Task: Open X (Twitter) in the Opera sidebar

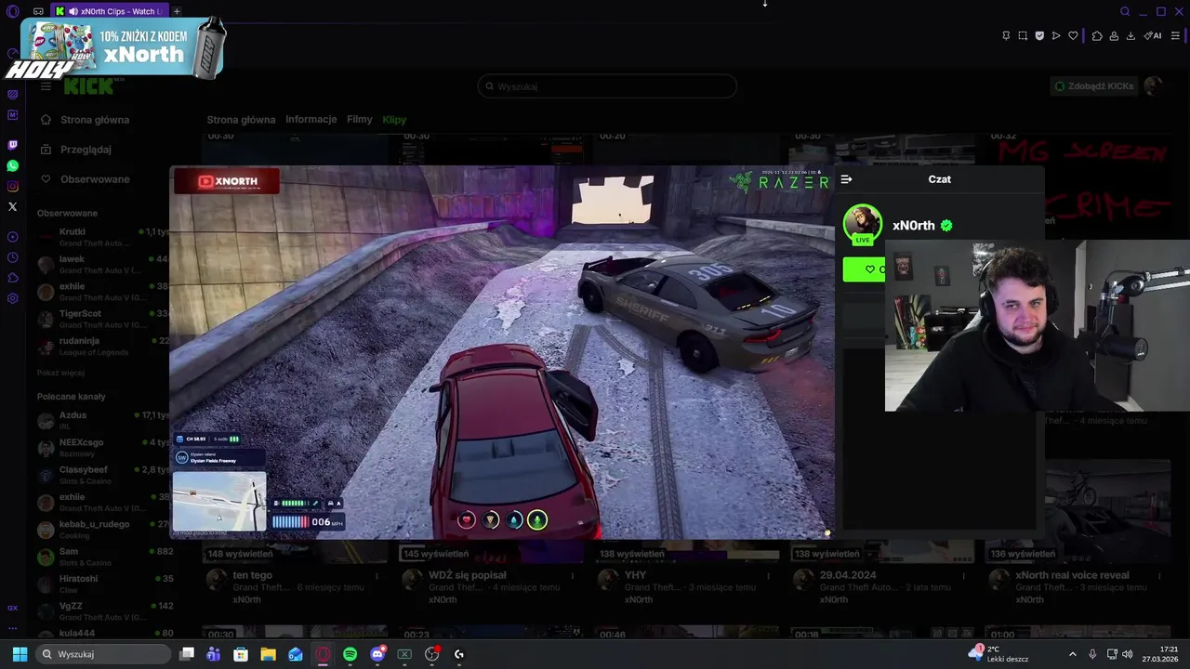Action: click(x=12, y=206)
